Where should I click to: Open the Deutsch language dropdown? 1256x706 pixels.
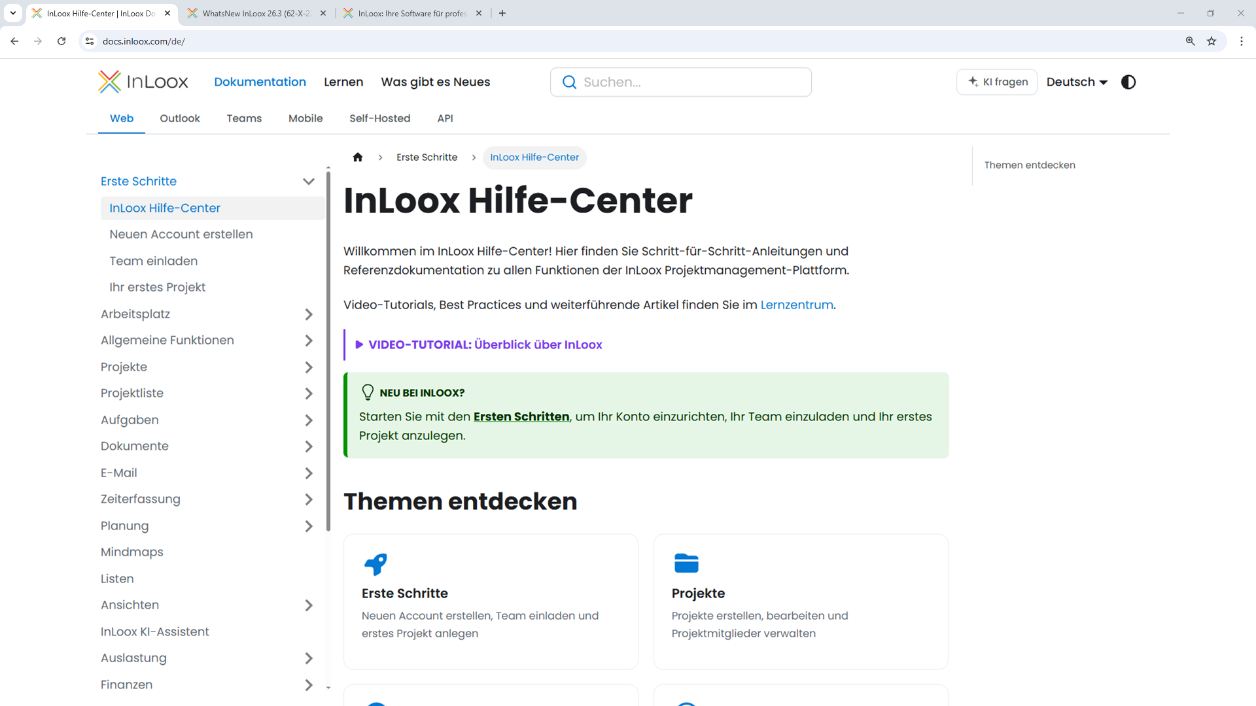(x=1077, y=82)
